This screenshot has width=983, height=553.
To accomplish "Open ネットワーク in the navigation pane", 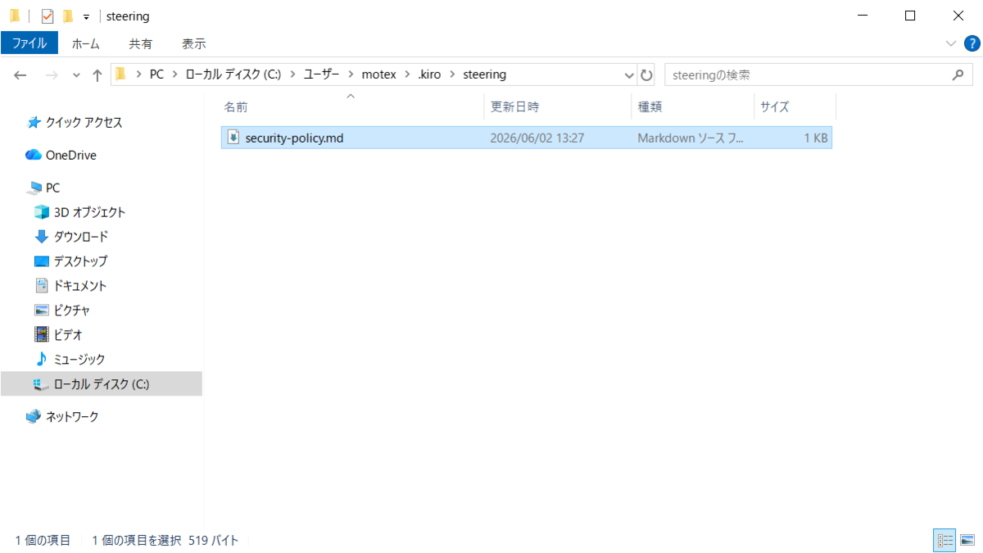I will pyautogui.click(x=71, y=417).
